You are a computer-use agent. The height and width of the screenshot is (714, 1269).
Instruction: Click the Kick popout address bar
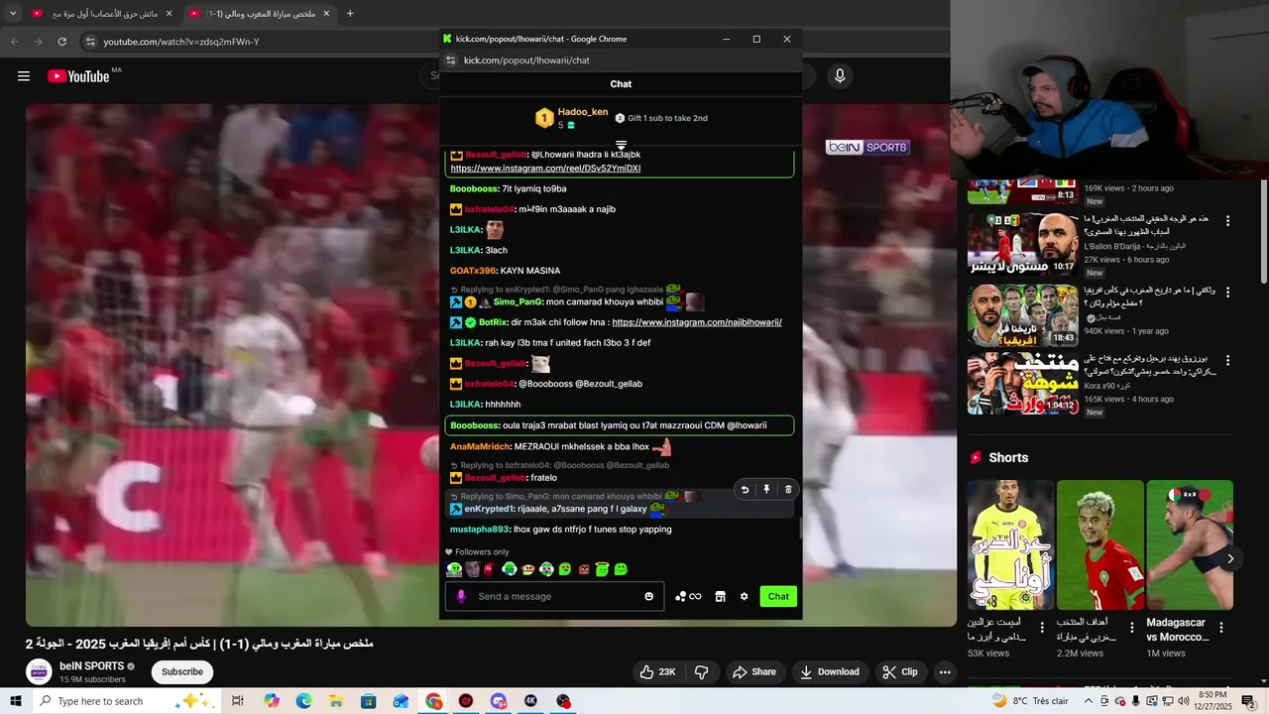point(526,60)
